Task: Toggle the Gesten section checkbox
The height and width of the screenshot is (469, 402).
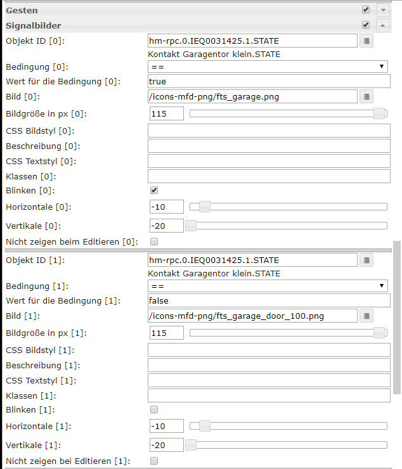Action: 365,10
